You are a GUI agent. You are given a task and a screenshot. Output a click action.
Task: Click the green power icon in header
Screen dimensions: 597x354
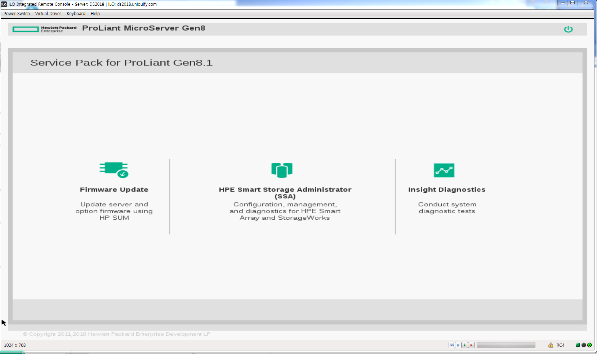(568, 29)
